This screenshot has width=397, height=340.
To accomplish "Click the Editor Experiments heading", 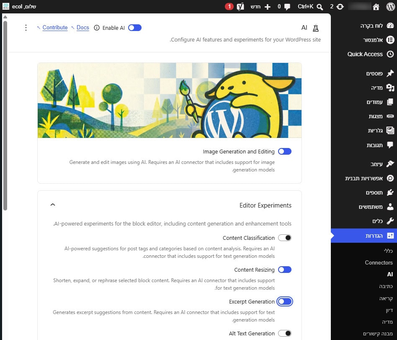I will pos(266,205).
